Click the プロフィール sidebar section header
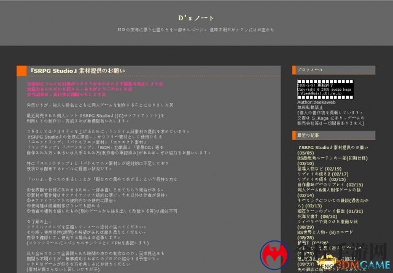Image resolution: width=393 pixels, height=273 pixels. click(334, 70)
